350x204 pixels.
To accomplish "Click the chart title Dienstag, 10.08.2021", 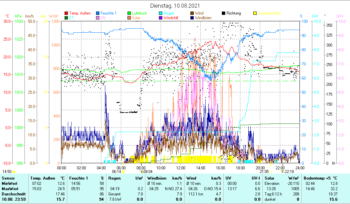I will point(175,6).
